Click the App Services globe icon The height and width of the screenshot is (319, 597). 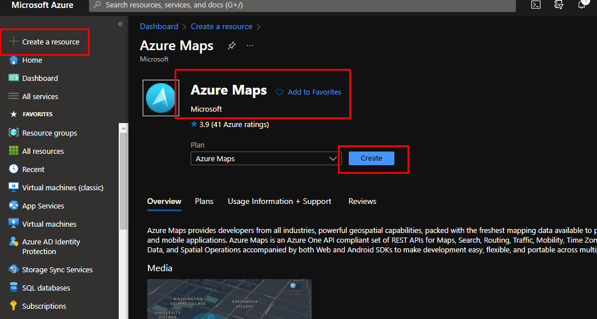(x=13, y=205)
